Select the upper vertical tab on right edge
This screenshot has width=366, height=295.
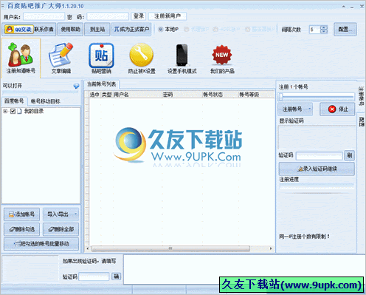[361, 96]
